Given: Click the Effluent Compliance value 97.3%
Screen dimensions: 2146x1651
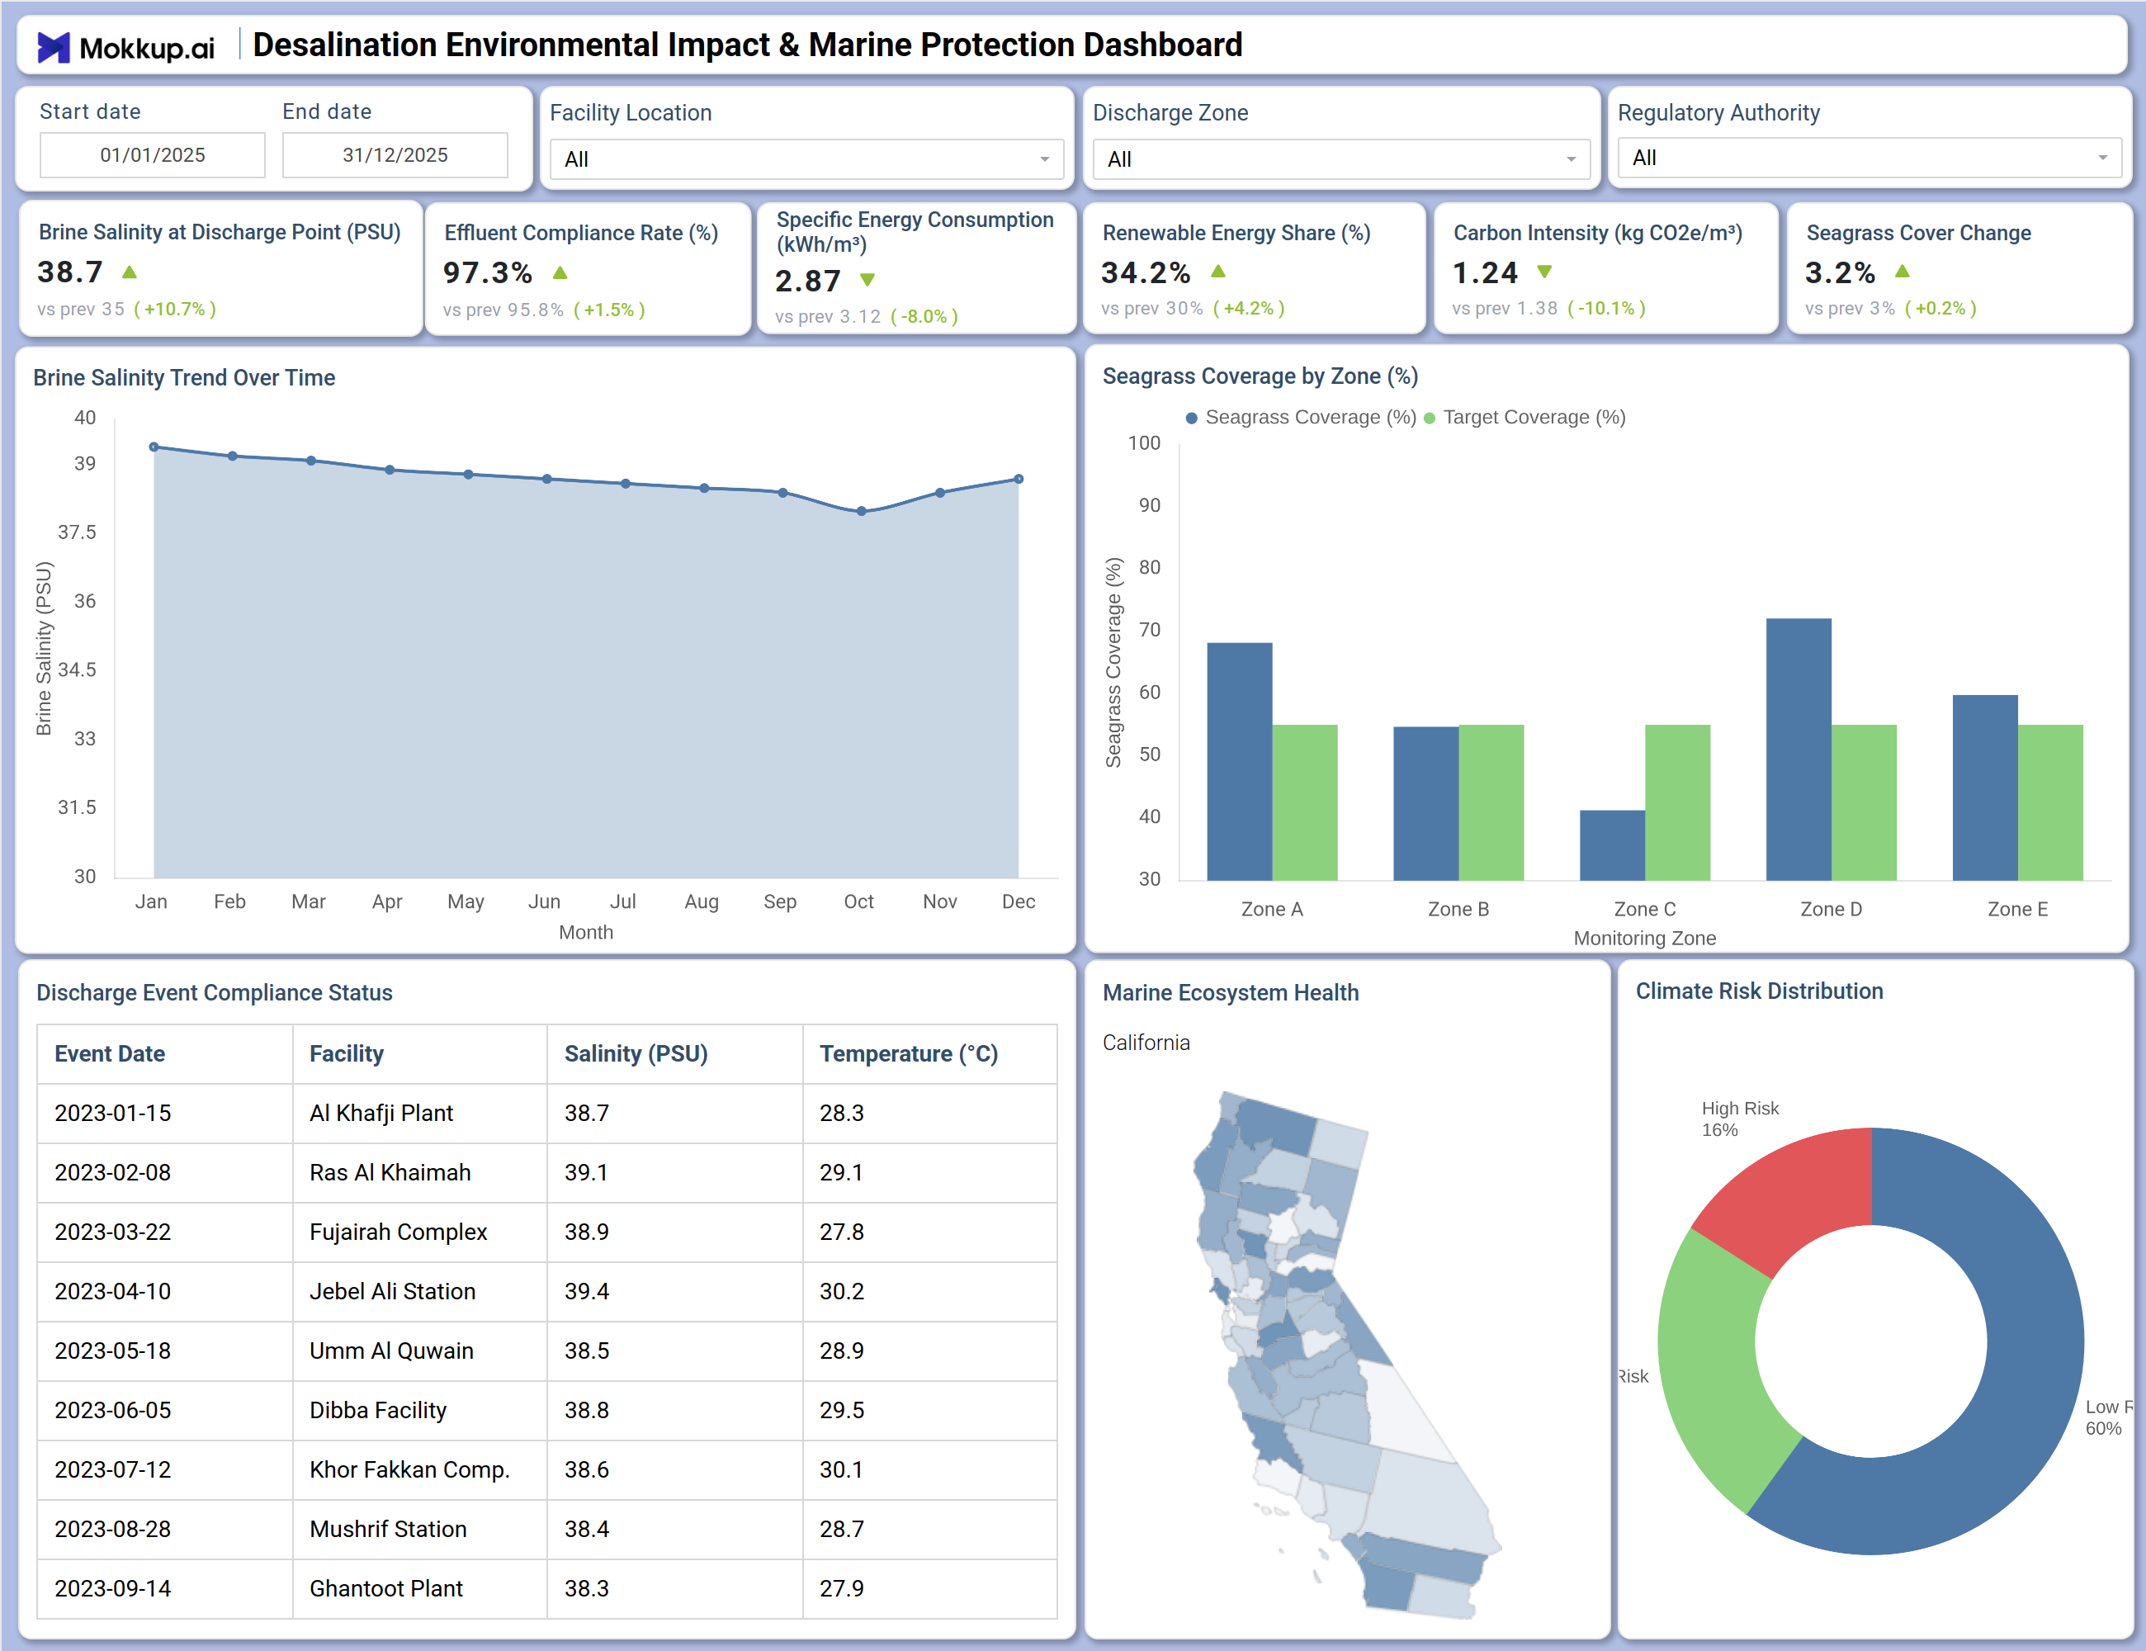Looking at the screenshot, I should click(x=487, y=272).
